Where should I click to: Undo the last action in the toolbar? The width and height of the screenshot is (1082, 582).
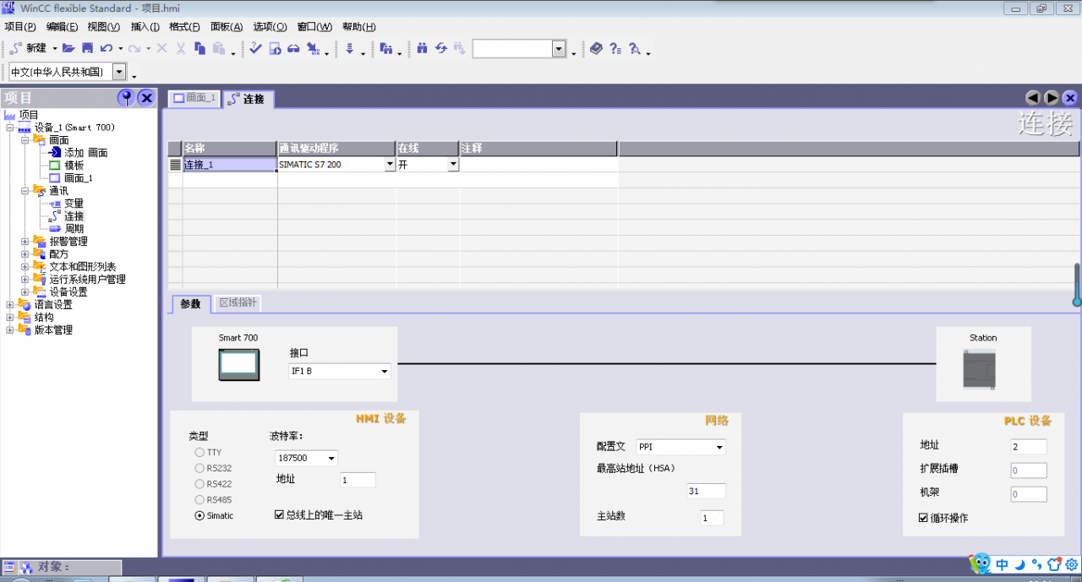point(107,49)
